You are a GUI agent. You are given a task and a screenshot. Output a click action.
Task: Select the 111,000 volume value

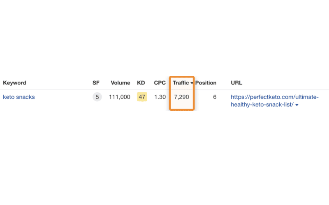click(x=119, y=97)
